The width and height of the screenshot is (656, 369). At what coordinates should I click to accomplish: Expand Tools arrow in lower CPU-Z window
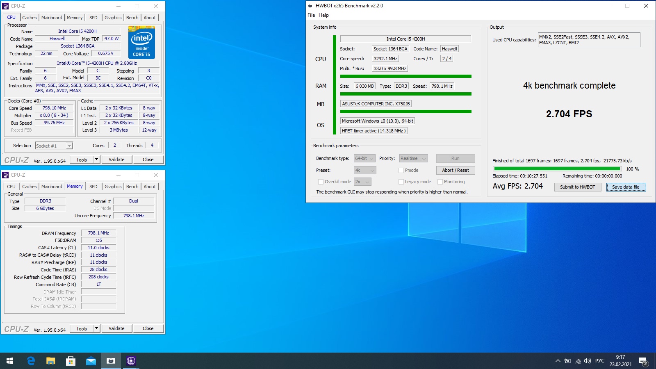(x=96, y=328)
